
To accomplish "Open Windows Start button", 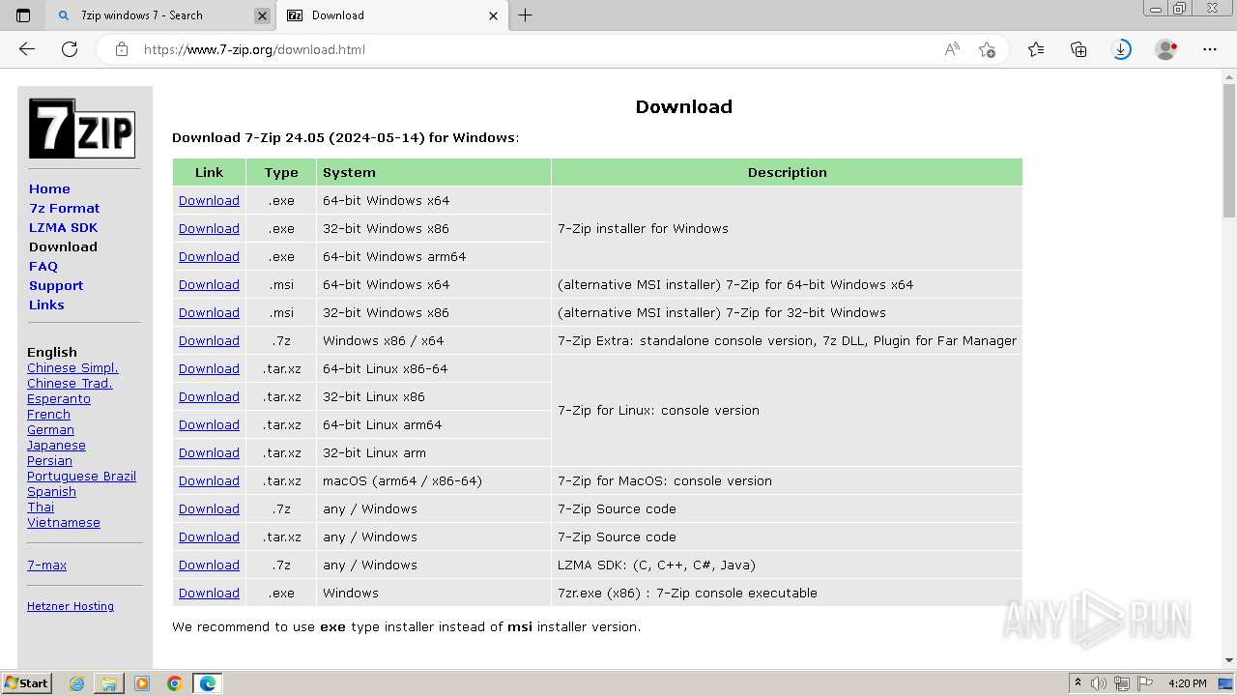I will (x=27, y=683).
